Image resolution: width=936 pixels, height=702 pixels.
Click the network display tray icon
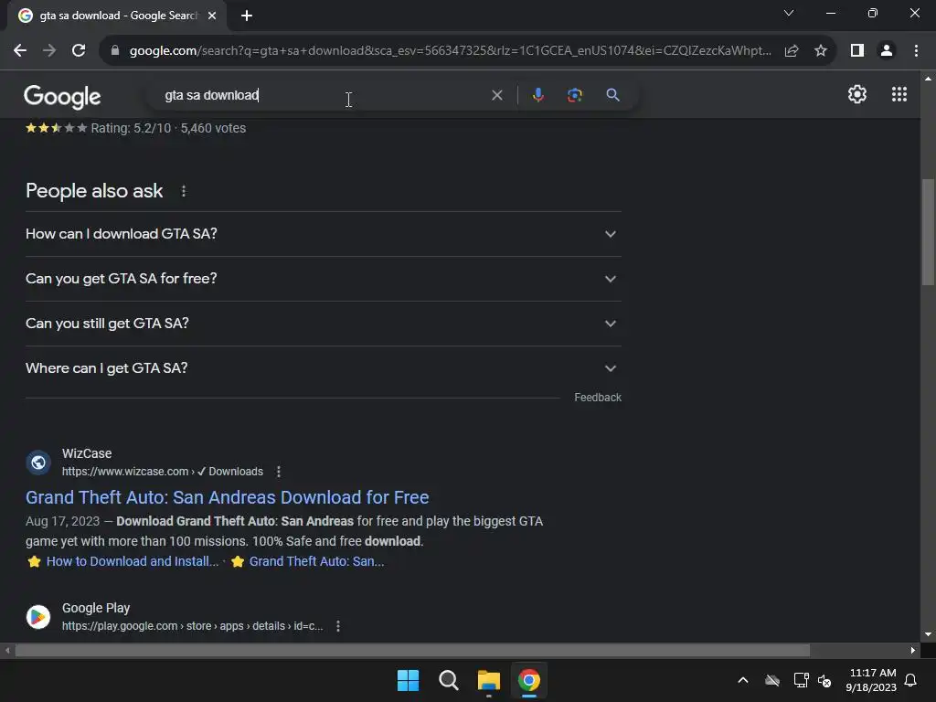coord(801,680)
